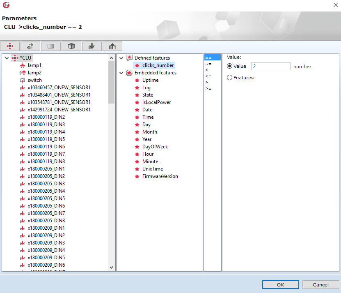
Task: Select the switch object in tree
Action: (x=34, y=80)
